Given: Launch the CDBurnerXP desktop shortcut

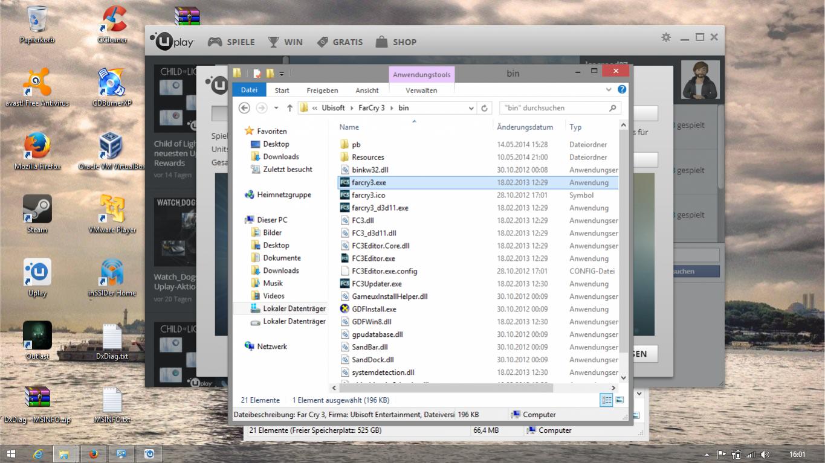Looking at the screenshot, I should [112, 88].
